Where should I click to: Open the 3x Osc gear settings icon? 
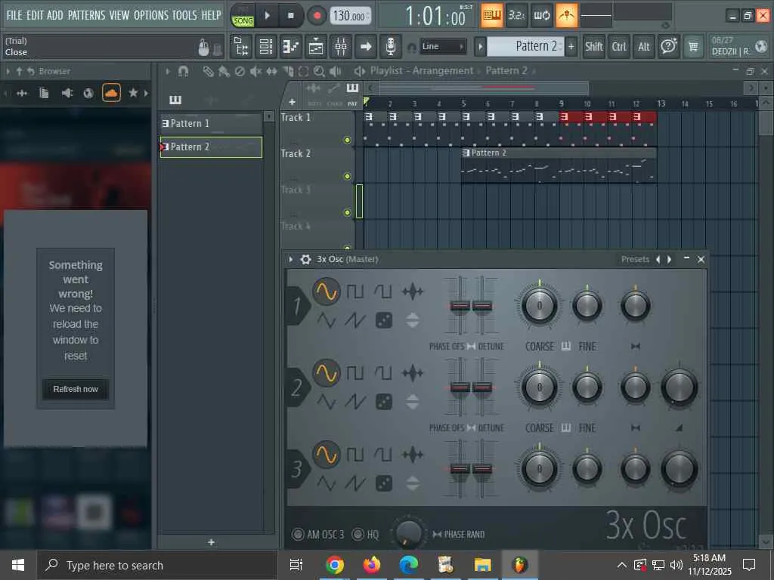coord(305,260)
